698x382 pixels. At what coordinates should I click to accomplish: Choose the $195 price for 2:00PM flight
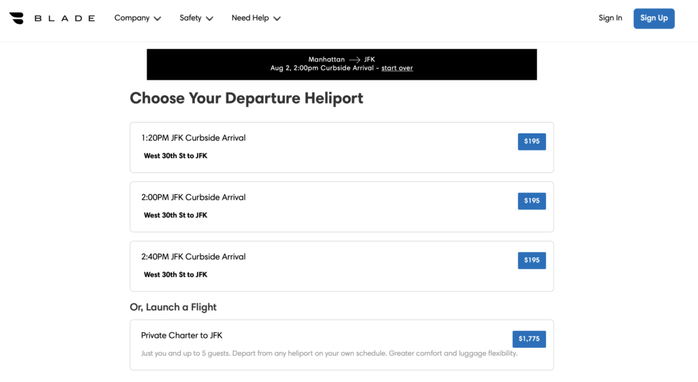click(x=532, y=201)
